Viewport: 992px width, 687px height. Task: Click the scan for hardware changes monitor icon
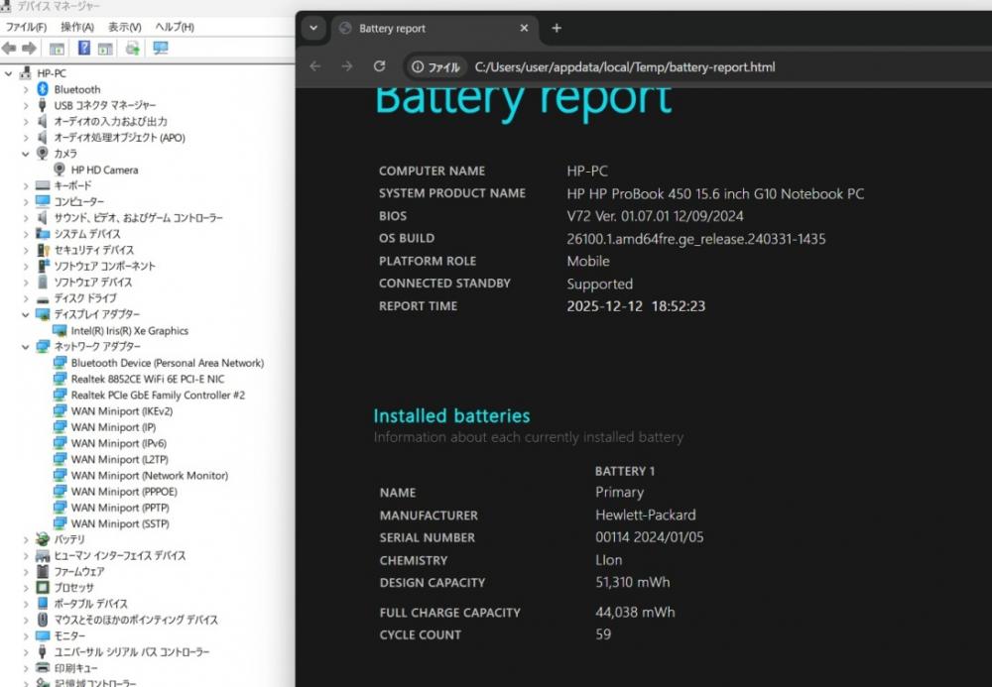[x=160, y=48]
